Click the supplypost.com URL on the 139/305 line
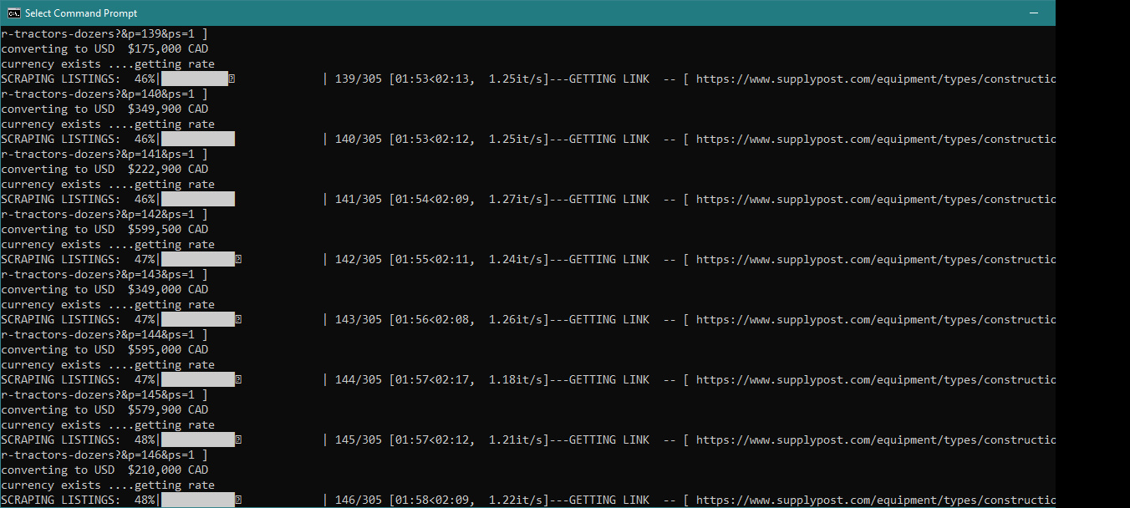The width and height of the screenshot is (1130, 508). click(874, 79)
